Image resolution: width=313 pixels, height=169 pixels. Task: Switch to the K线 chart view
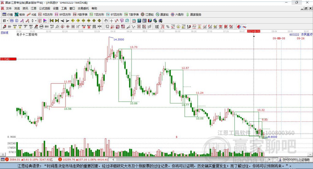[31, 15]
